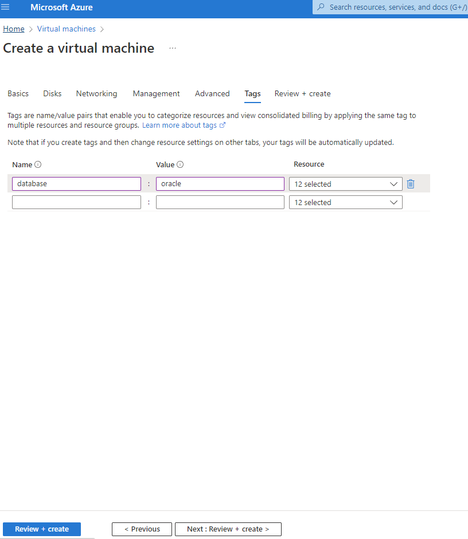
Task: Switch to the Disks tab
Action: coord(52,93)
